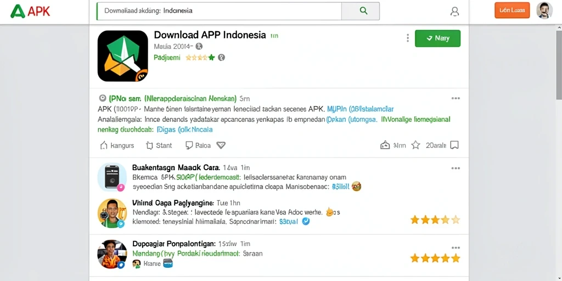The height and width of the screenshot is (281, 562).
Task: Open the Vhirnd Oaga Paglyangine title
Action: point(173,203)
